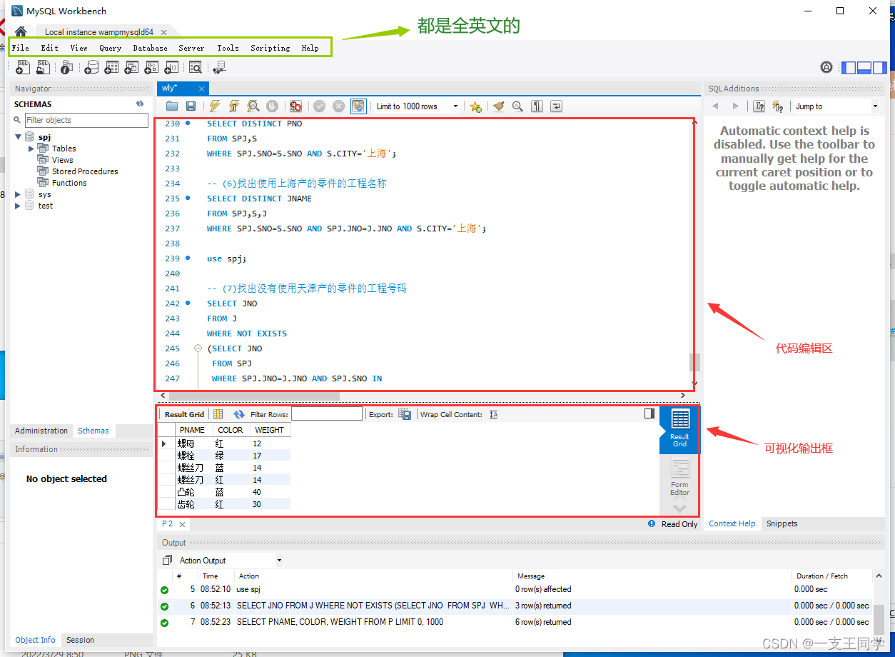Save the query as a snippet star icon
895x657 pixels.
[475, 106]
